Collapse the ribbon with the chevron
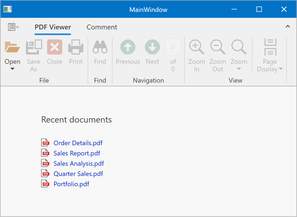Viewport: 297px width, 217px height. tap(288, 26)
